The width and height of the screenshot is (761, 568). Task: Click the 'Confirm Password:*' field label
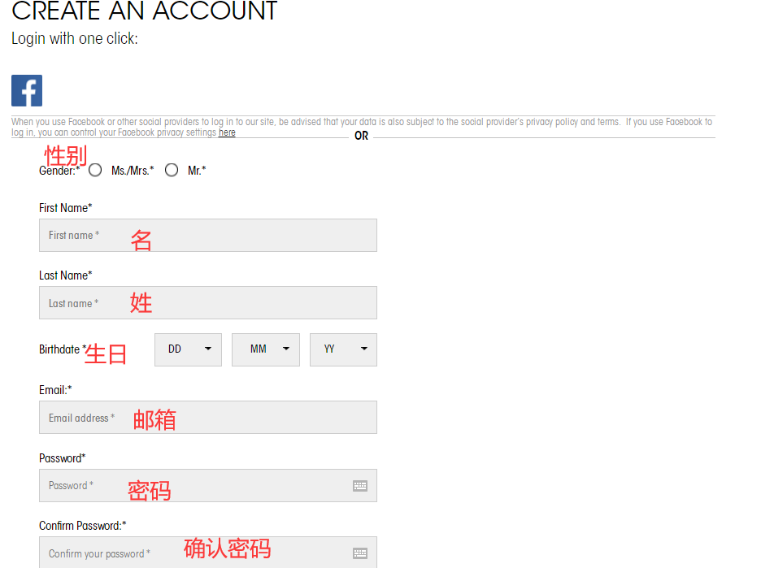[x=82, y=526]
